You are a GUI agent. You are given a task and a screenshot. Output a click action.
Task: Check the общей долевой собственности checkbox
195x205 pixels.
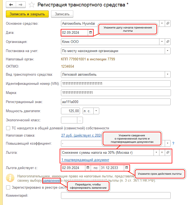(x=8, y=128)
